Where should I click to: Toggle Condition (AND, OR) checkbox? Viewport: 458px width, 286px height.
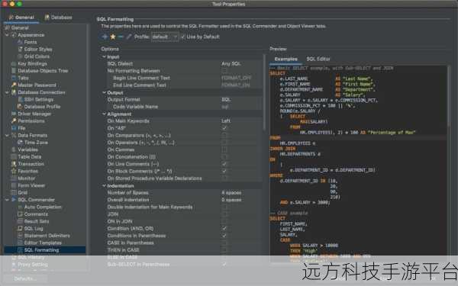click(224, 228)
